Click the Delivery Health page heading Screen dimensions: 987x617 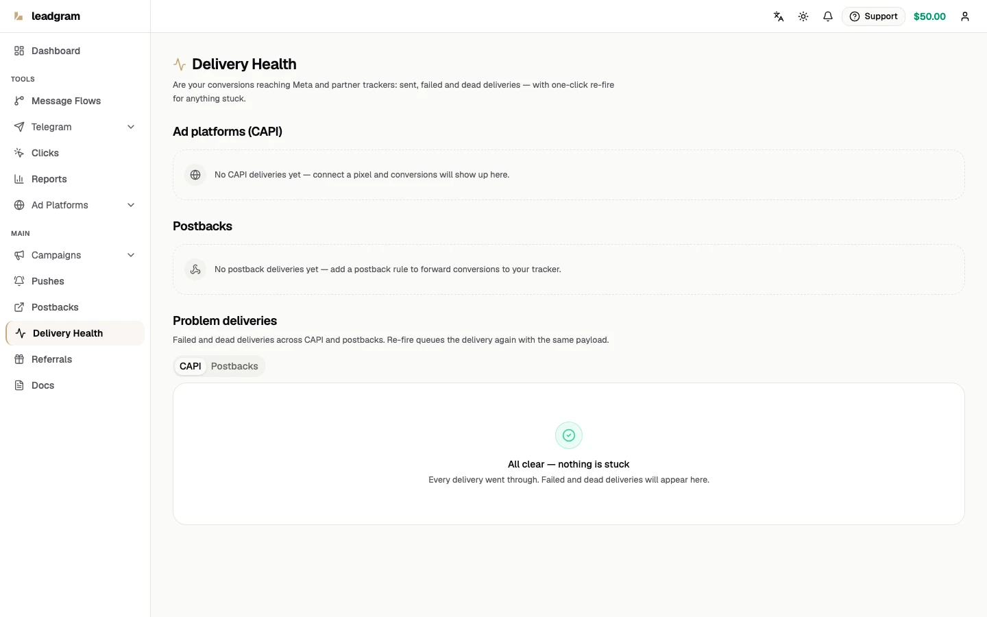[x=244, y=64]
